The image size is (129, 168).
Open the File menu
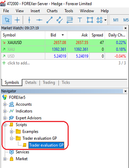click(6, 11)
